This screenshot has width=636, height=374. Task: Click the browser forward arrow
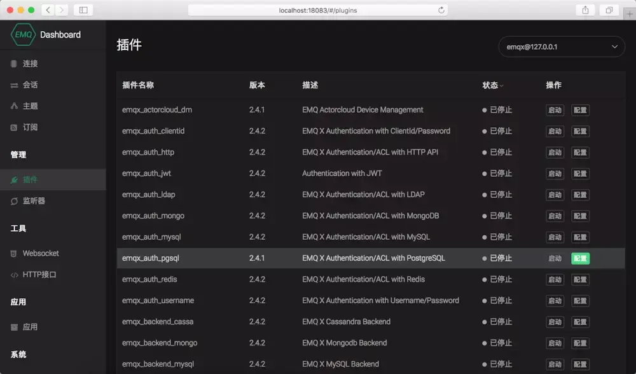point(62,10)
